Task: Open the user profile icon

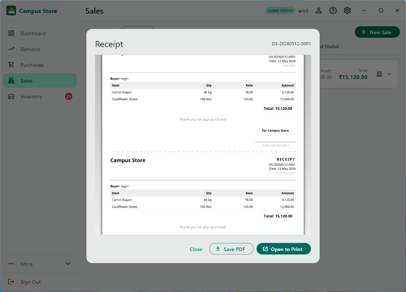Action: coord(319,10)
